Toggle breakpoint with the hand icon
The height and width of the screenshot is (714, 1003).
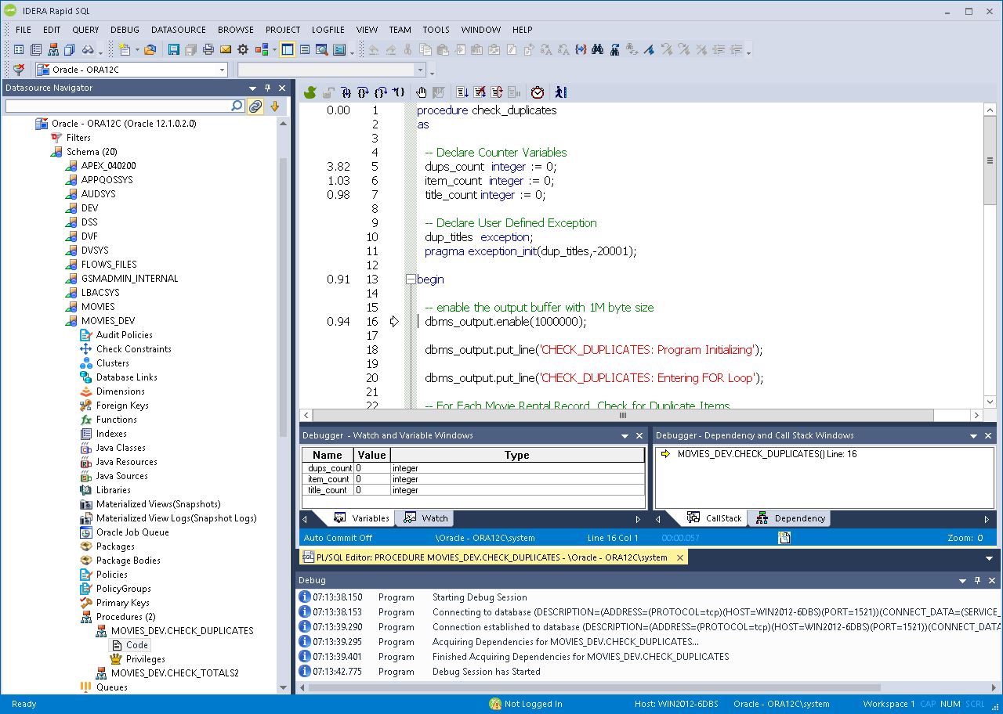(422, 92)
